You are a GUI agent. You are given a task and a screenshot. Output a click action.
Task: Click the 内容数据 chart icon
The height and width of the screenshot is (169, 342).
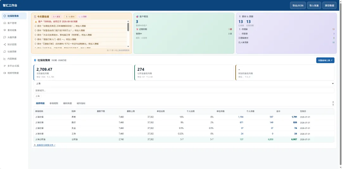click(5, 59)
